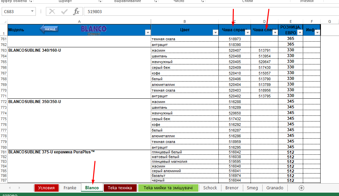The width and height of the screenshot is (339, 196).
Task: Select column A header
Action: 79,21
